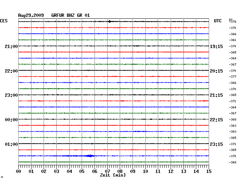Click minute tick label 14 on the axis
The image size is (238, 181).
(x=196, y=171)
